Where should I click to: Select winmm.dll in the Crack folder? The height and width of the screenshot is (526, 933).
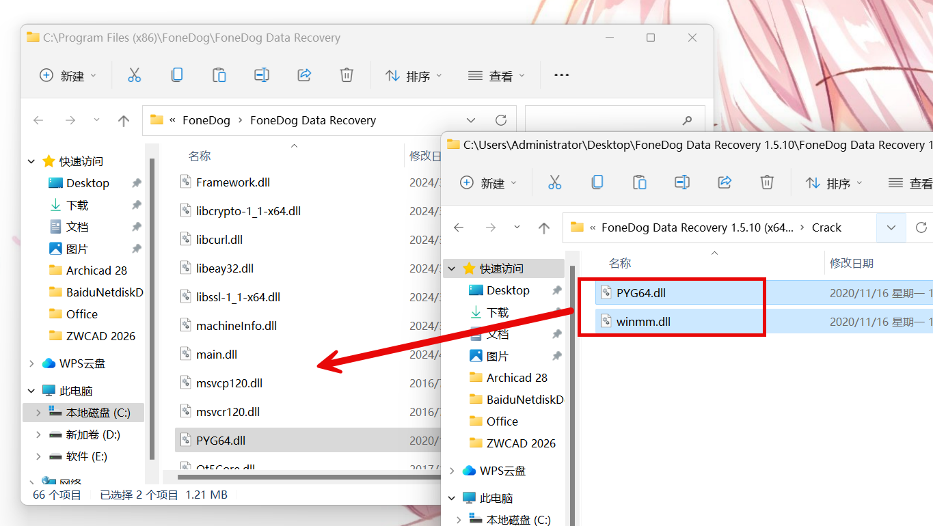(643, 322)
